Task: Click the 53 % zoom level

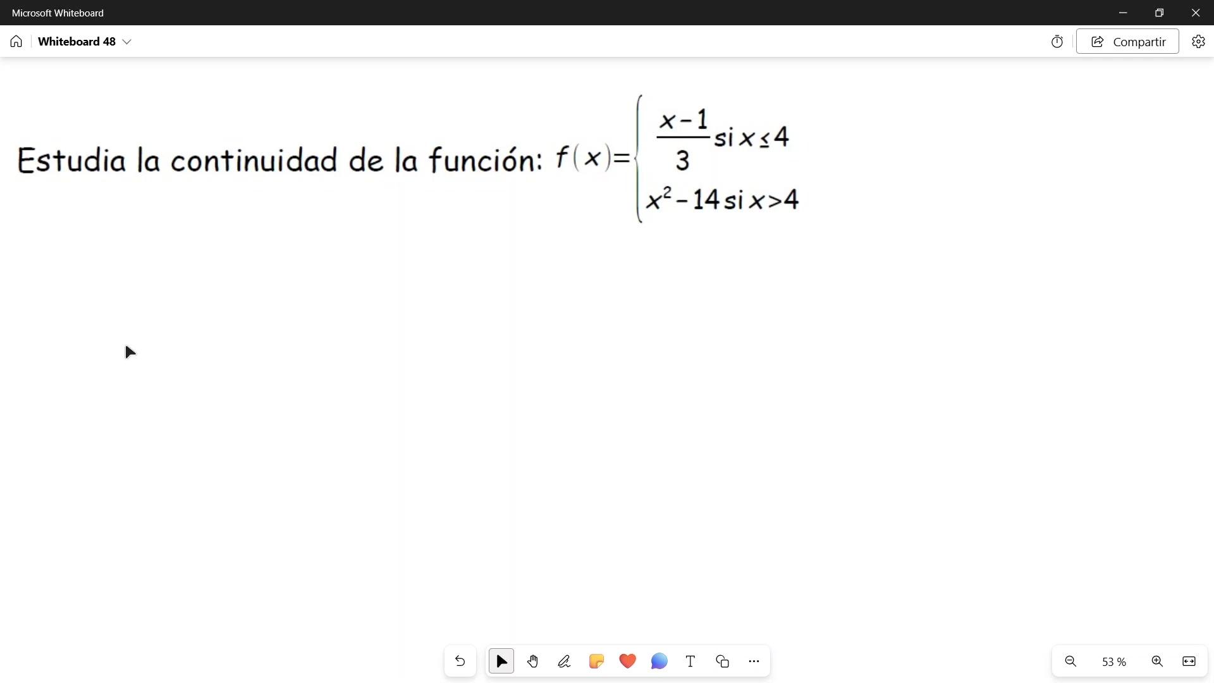Action: [x=1113, y=662]
